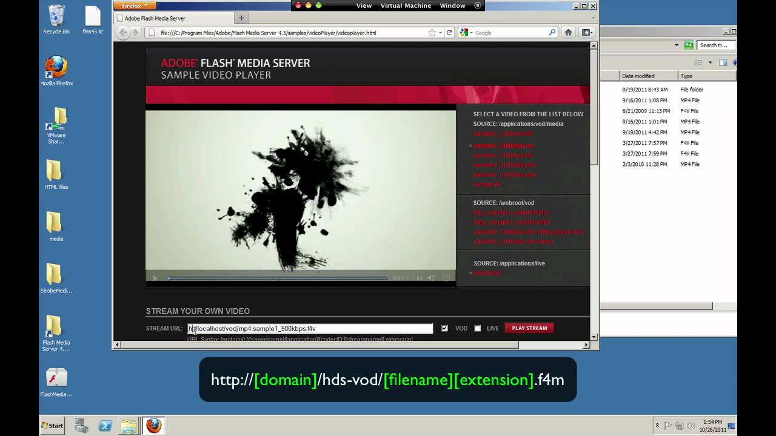Open the Flash Media Server 4 shortcut
776x436 pixels.
point(56,333)
